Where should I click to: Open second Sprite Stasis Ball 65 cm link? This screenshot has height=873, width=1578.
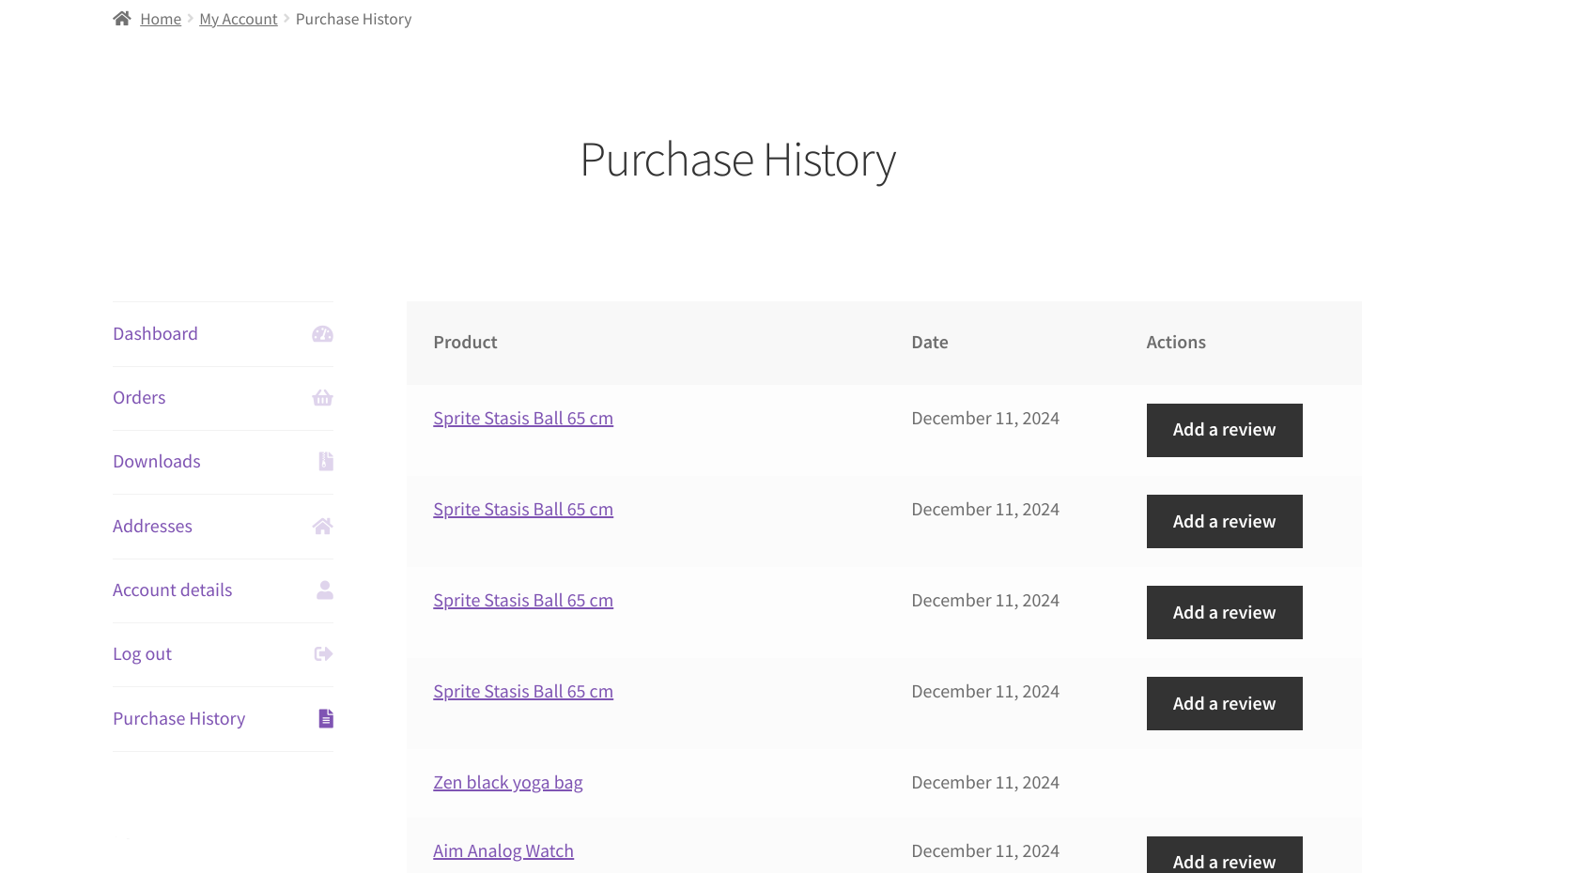point(523,510)
